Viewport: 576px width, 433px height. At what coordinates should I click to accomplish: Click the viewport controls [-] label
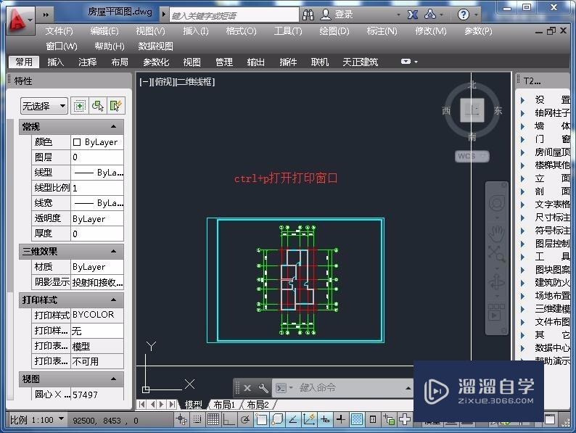tap(145, 81)
